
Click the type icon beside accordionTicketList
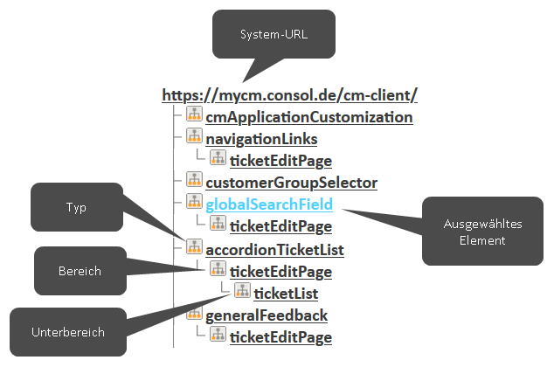(x=194, y=249)
